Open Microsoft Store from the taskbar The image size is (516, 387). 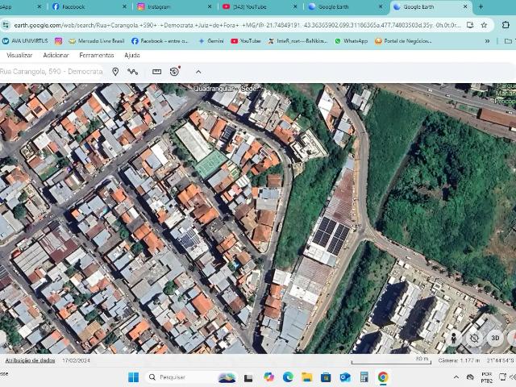[326, 377]
